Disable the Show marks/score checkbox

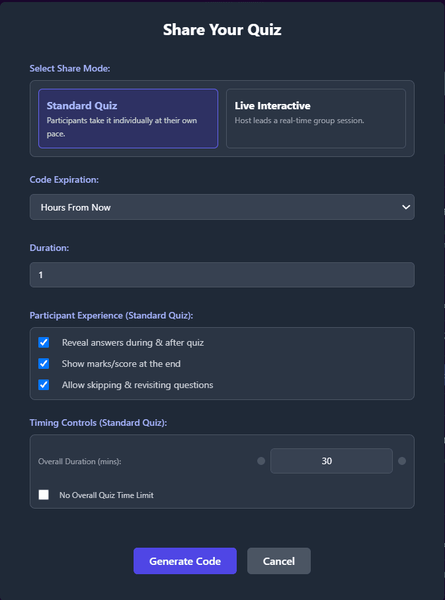click(44, 364)
